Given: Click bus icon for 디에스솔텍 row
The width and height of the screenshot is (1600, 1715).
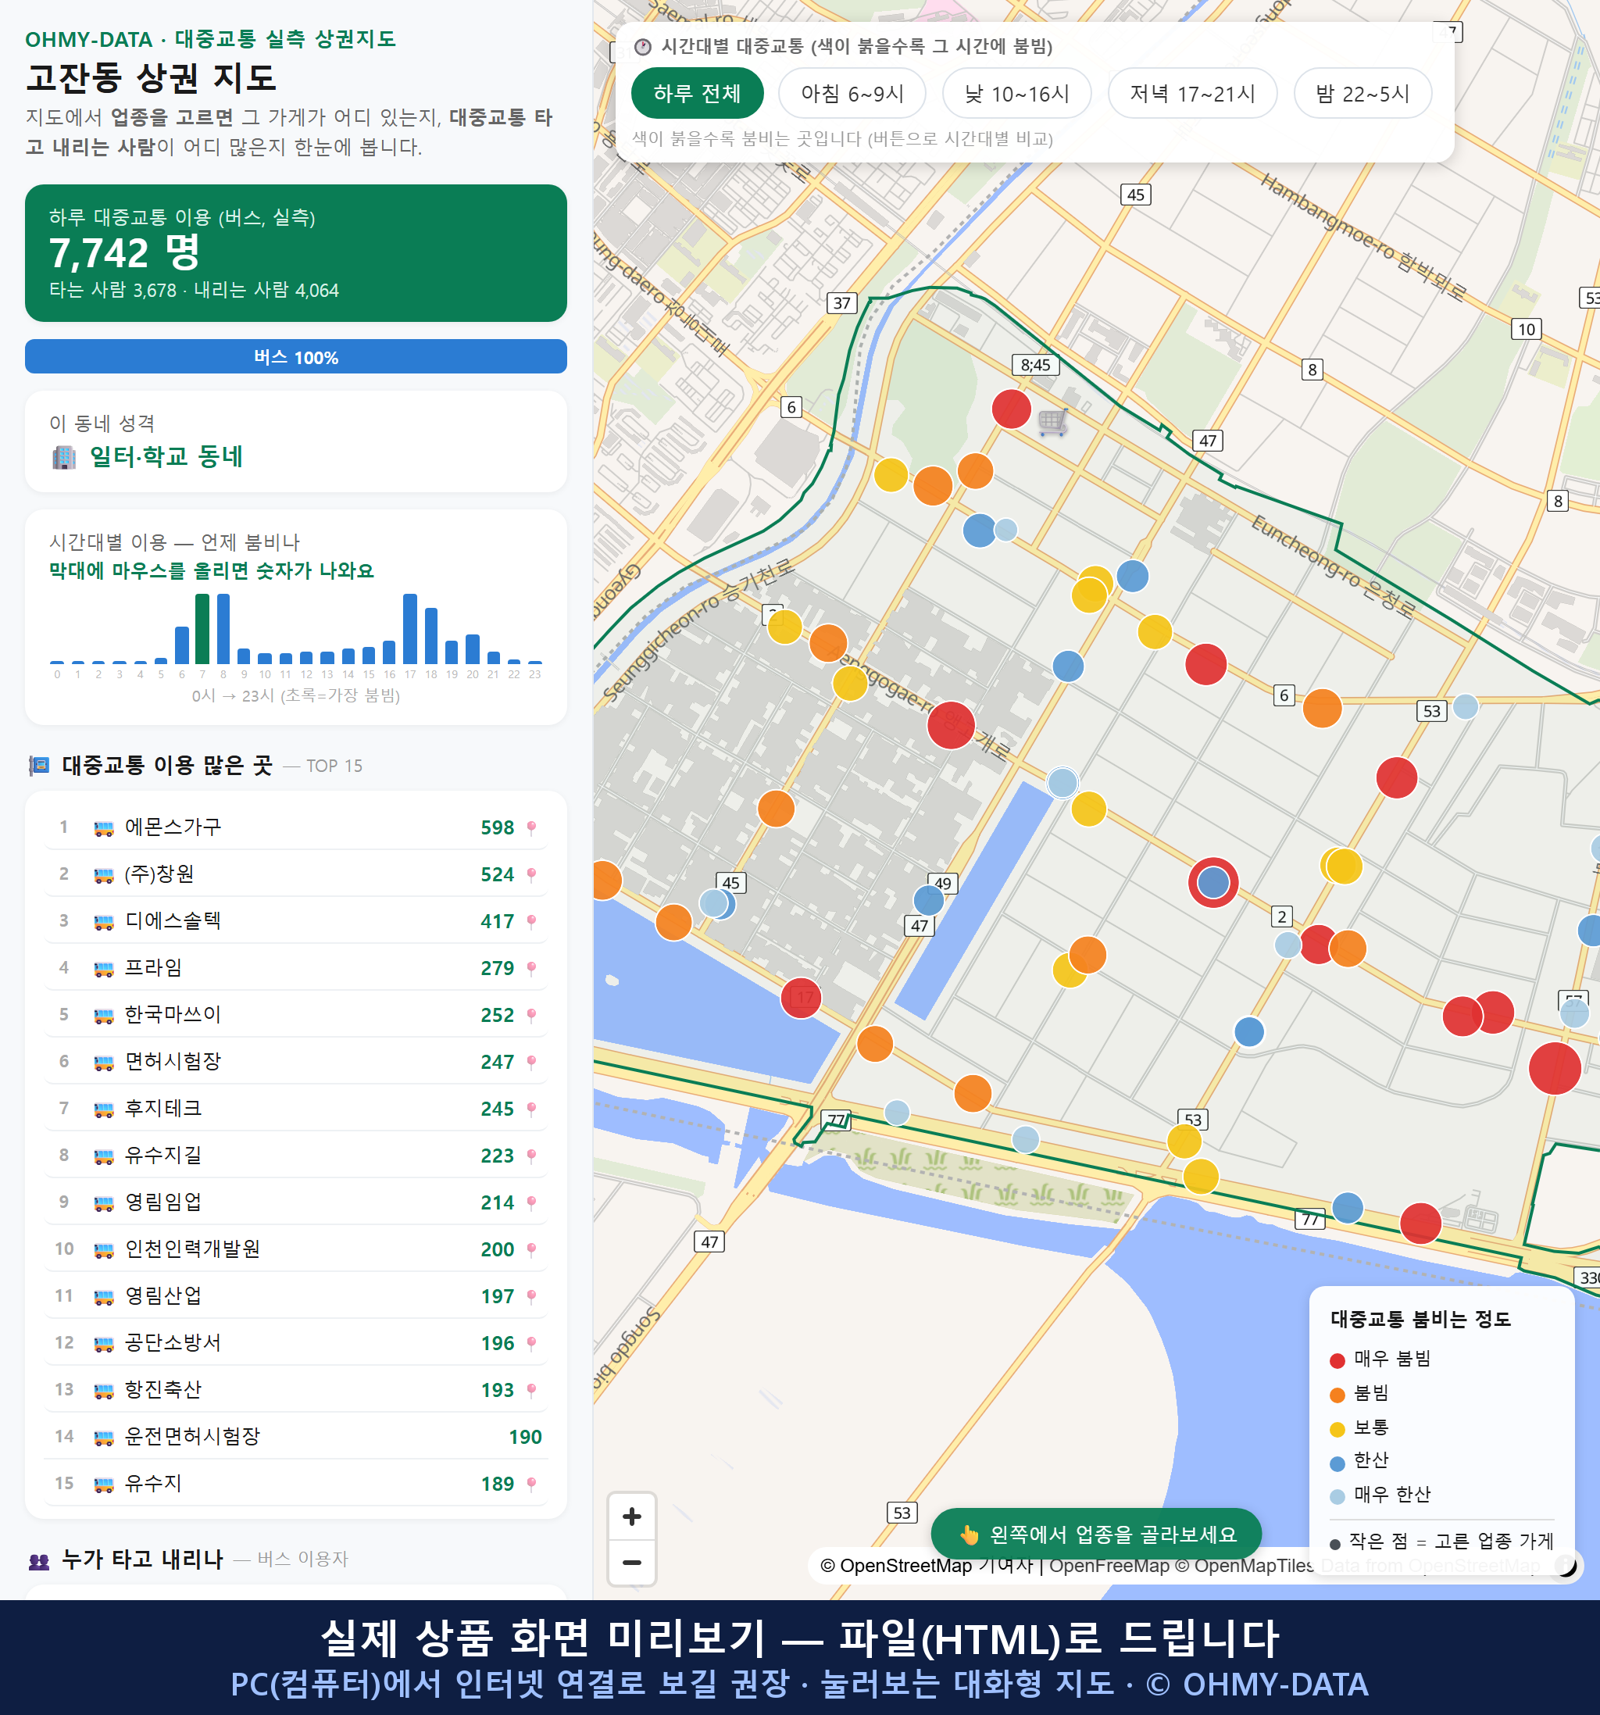Looking at the screenshot, I should click(x=103, y=922).
